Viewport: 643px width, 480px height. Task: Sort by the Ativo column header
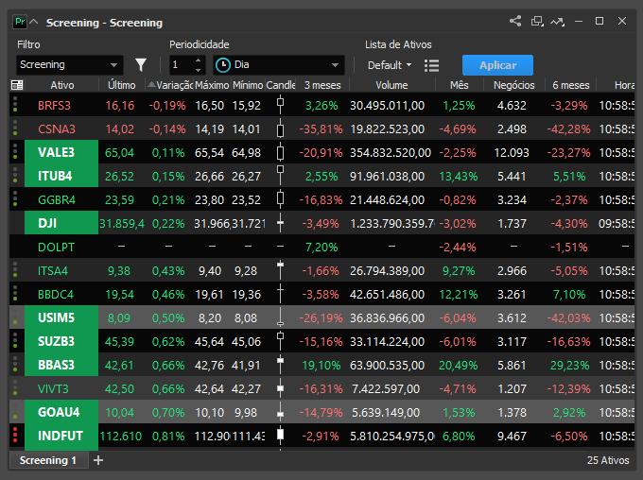pos(61,85)
